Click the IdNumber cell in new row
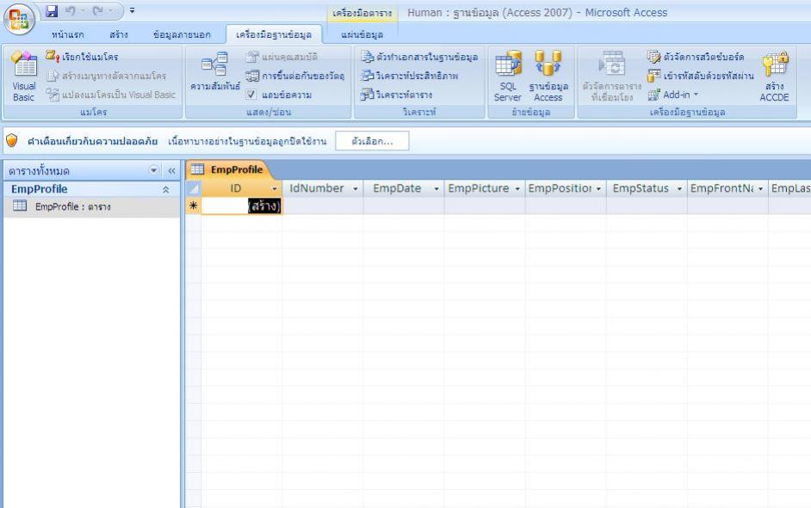 coord(323,206)
